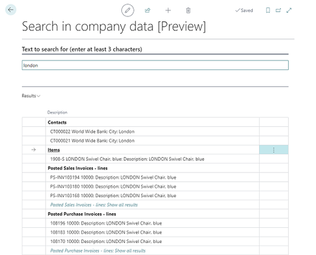Click the expand fullscreen arrows icon

point(289,10)
